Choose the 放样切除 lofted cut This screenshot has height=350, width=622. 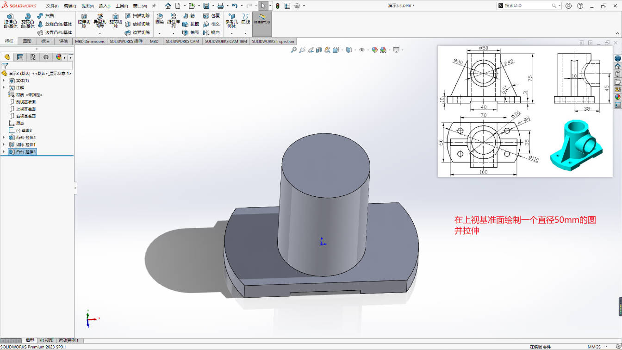(x=137, y=24)
